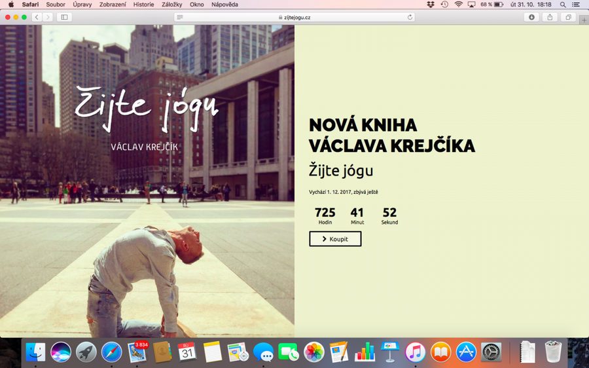Open the Úpravy menu

[82, 5]
